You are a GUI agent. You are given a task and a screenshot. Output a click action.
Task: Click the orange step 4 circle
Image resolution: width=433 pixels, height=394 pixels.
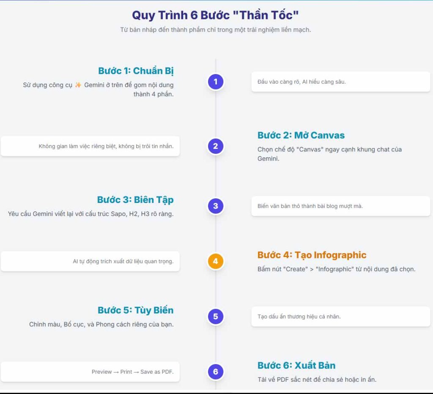pyautogui.click(x=216, y=261)
